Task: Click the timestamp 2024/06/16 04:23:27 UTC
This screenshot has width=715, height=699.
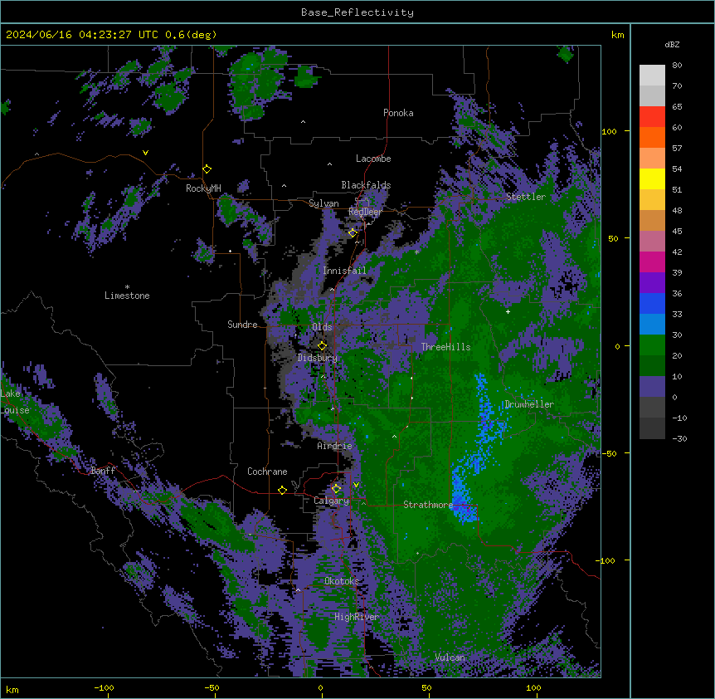Action: point(82,35)
